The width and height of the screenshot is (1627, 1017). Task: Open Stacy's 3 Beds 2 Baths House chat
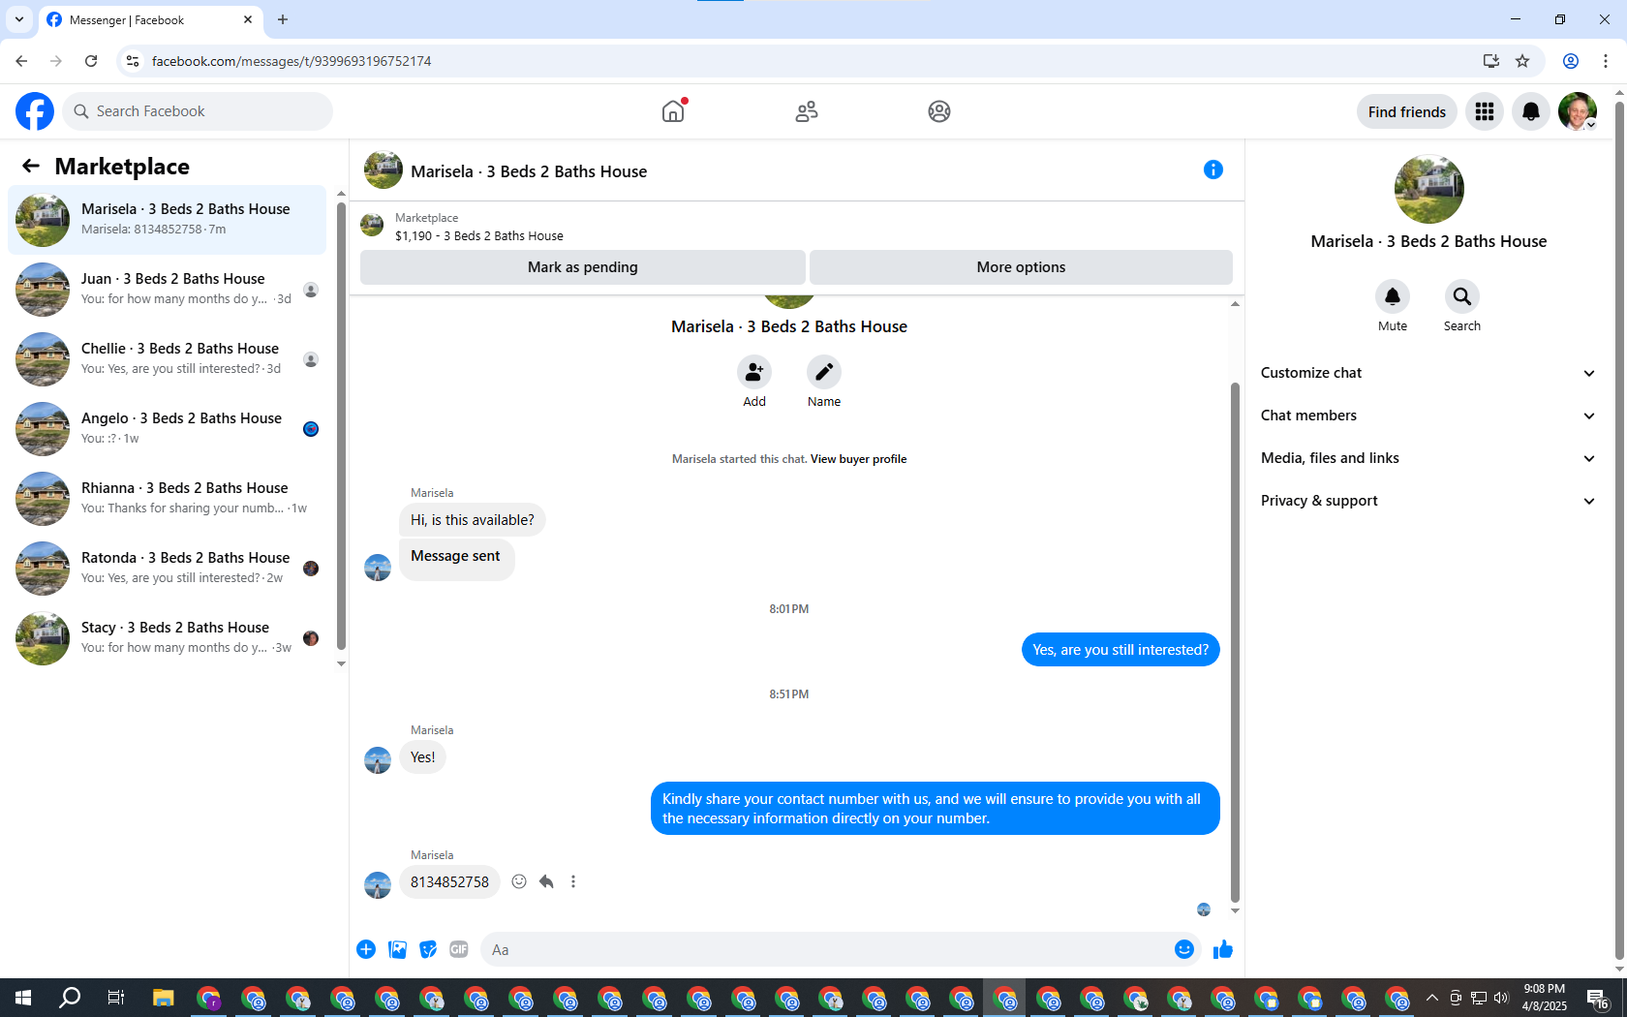click(x=168, y=638)
